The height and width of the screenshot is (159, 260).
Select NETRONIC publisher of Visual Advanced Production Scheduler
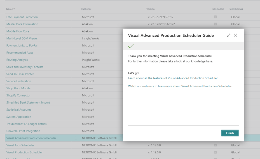point(99,138)
